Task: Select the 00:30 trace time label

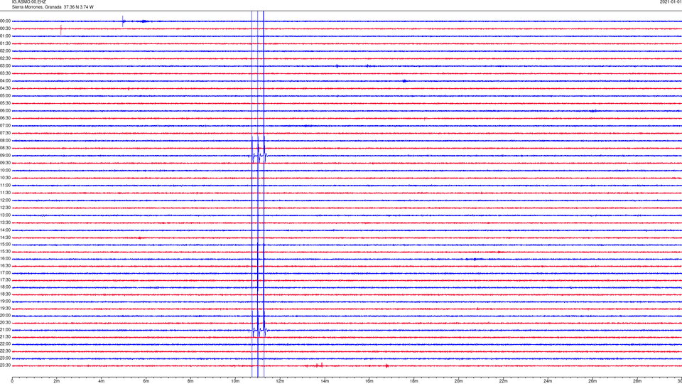Action: [x=5, y=28]
